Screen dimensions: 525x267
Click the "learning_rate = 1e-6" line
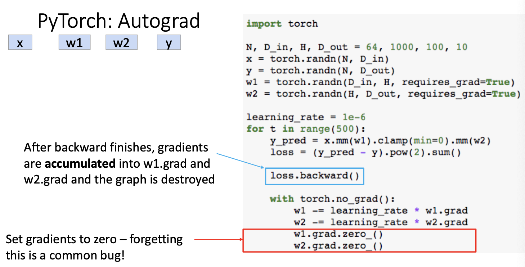(306, 117)
